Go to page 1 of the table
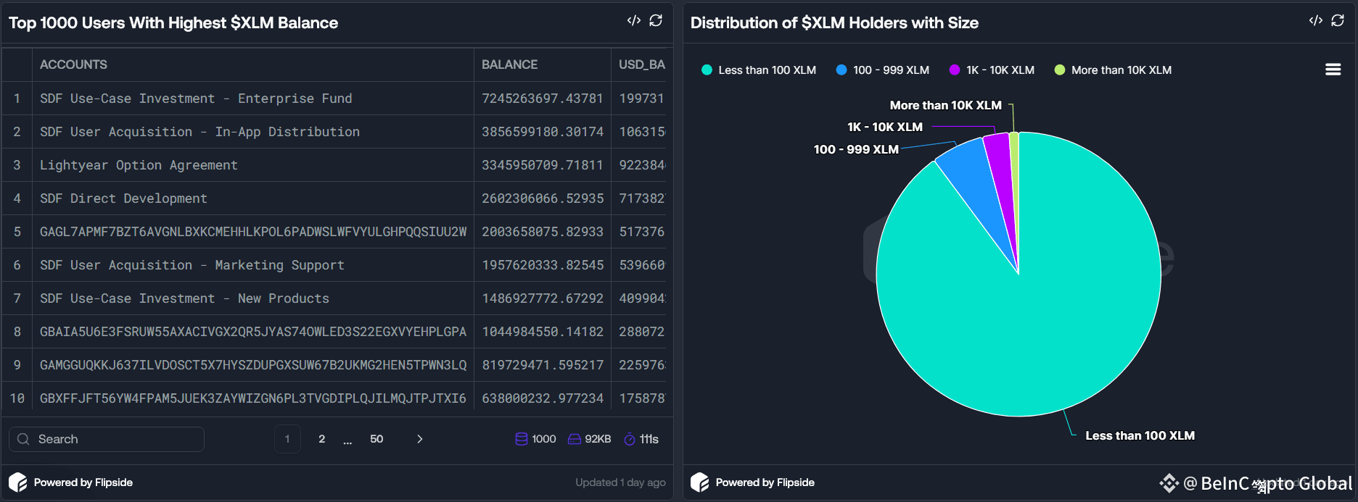 (287, 439)
